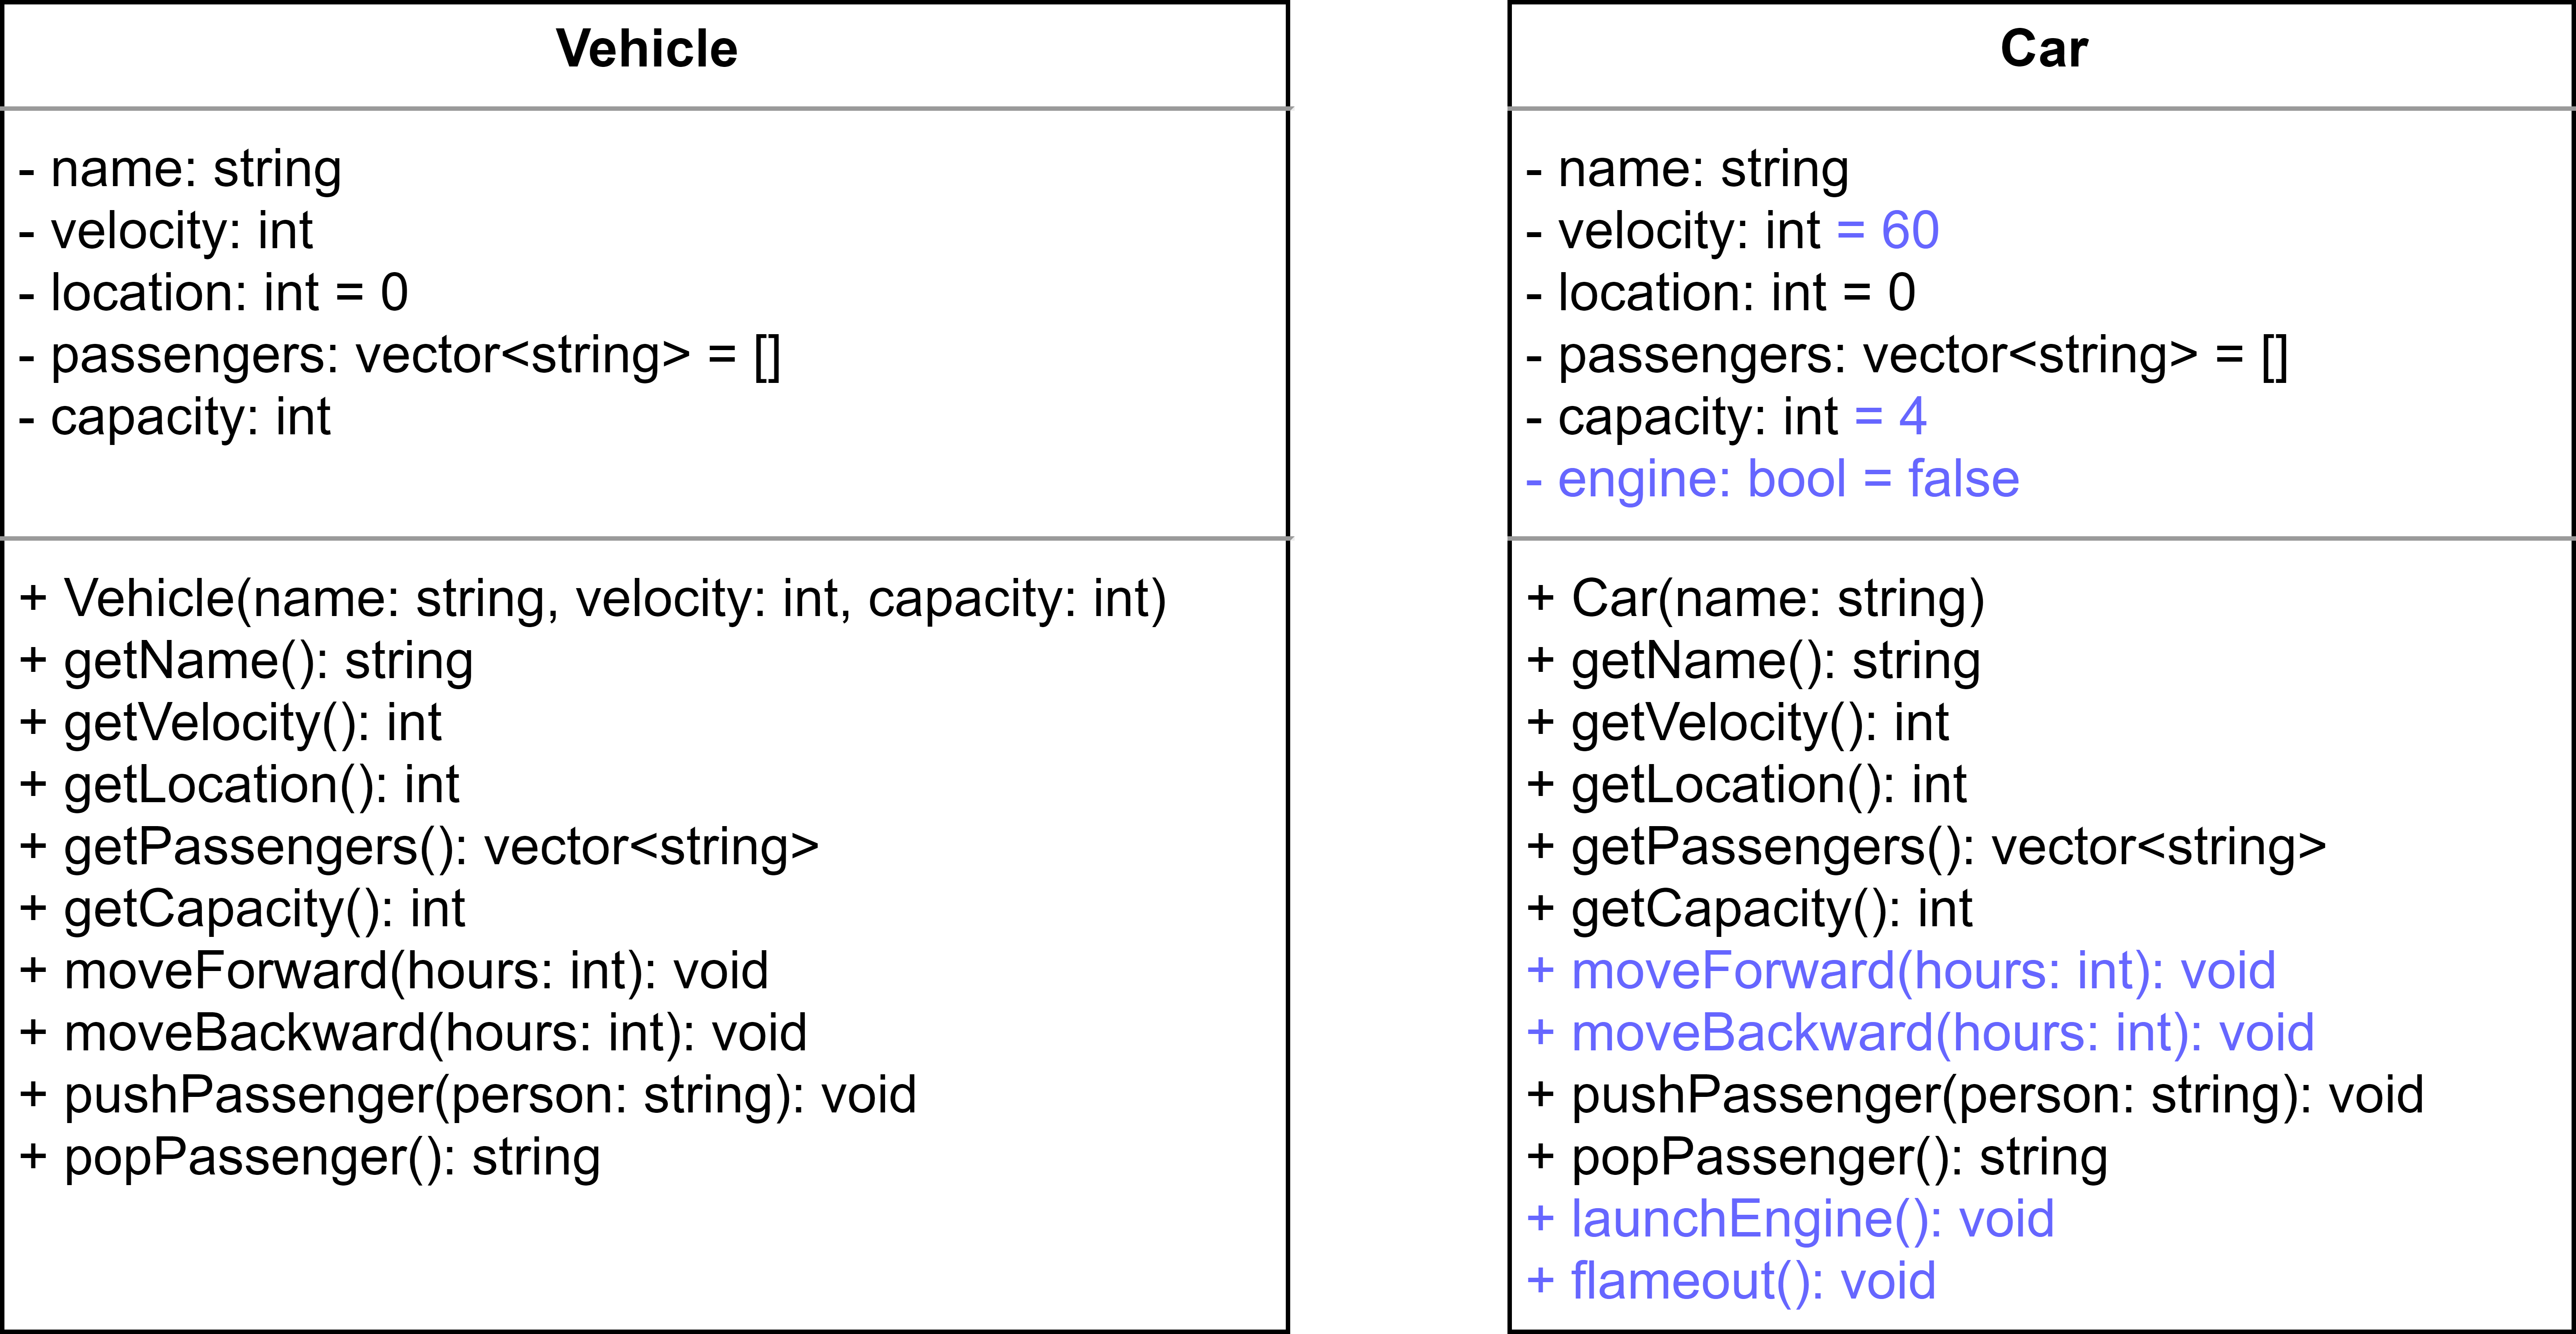
Task: Select the blue 'engine: bool = false' attribute
Action: [x=1772, y=480]
